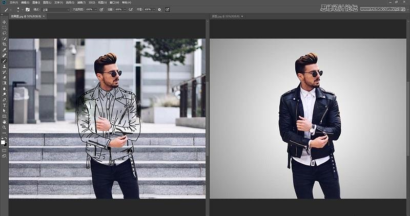Viewport: 410px width, 216px height.
Task: Toggle pressure for brush size
Action: [x=168, y=10]
